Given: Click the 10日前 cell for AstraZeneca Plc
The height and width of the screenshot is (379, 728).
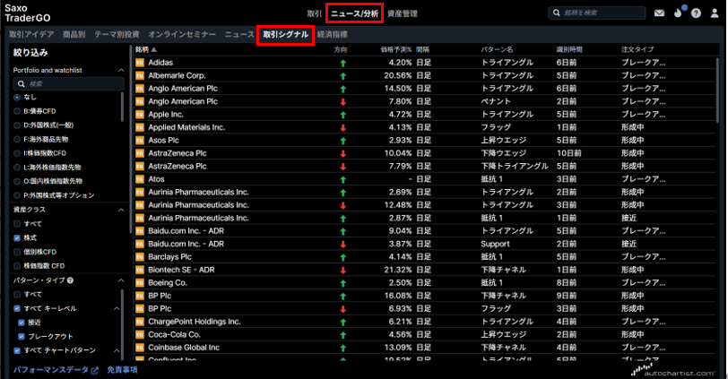Looking at the screenshot, I should click(568, 153).
